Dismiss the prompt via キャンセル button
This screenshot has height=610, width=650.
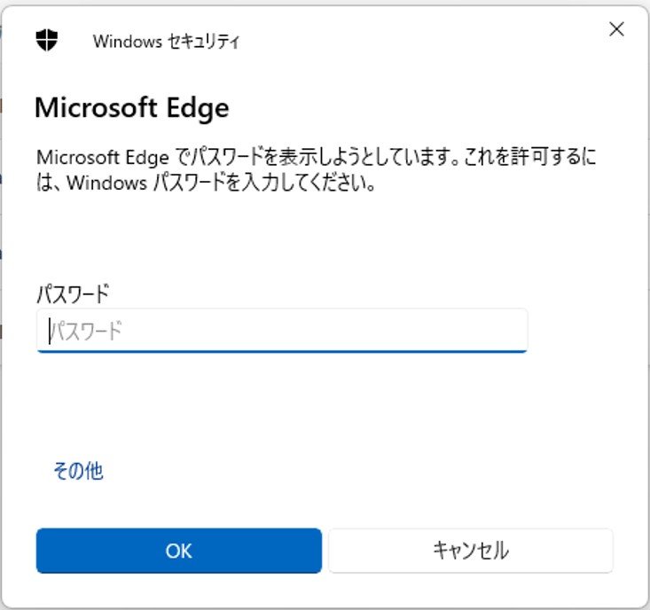coord(471,551)
